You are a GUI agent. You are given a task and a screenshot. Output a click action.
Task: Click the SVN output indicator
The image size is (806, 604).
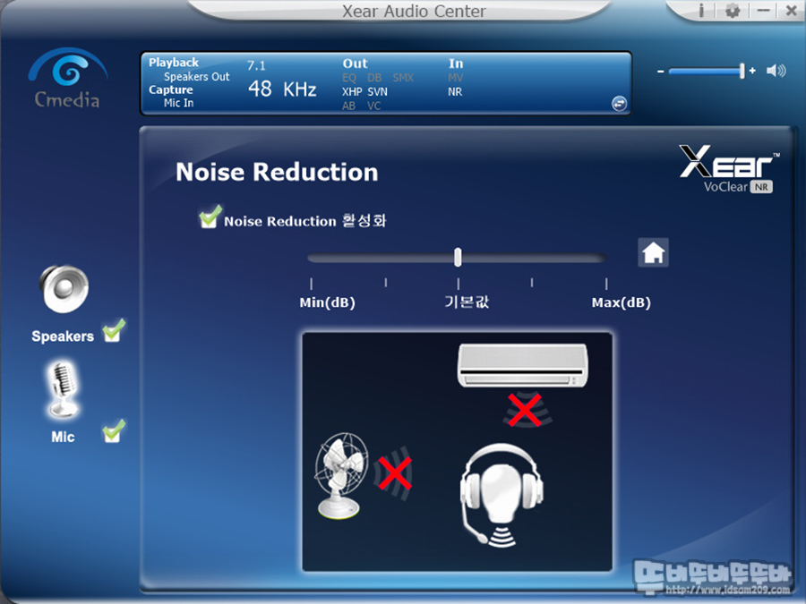[377, 92]
